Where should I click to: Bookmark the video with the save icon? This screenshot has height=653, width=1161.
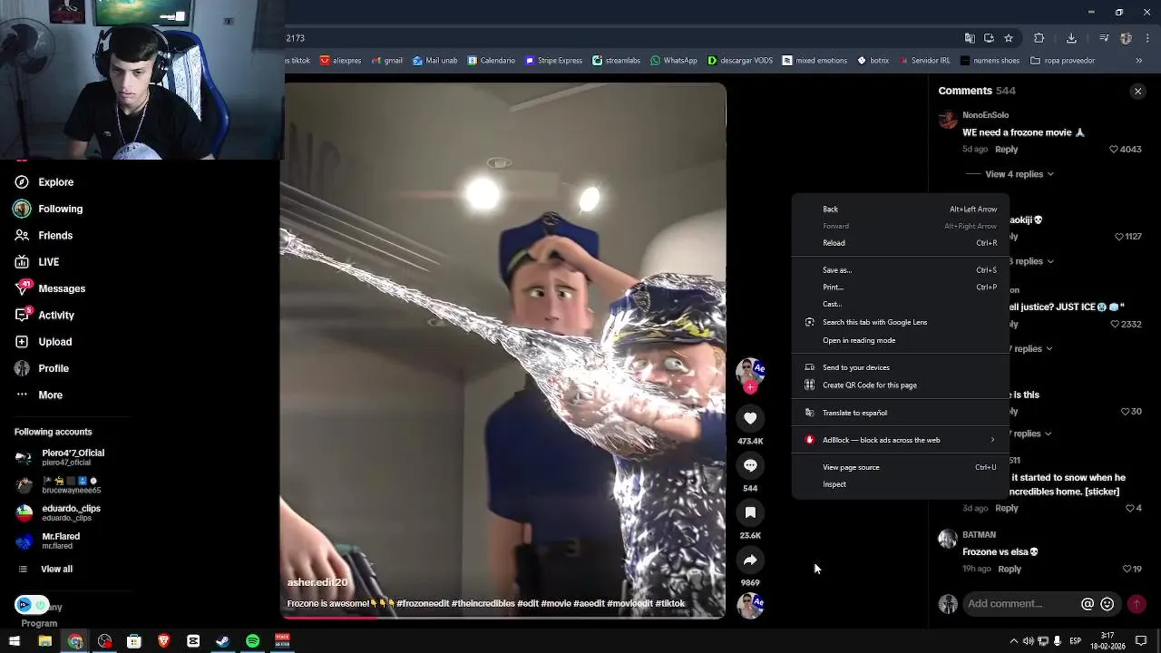(x=750, y=512)
